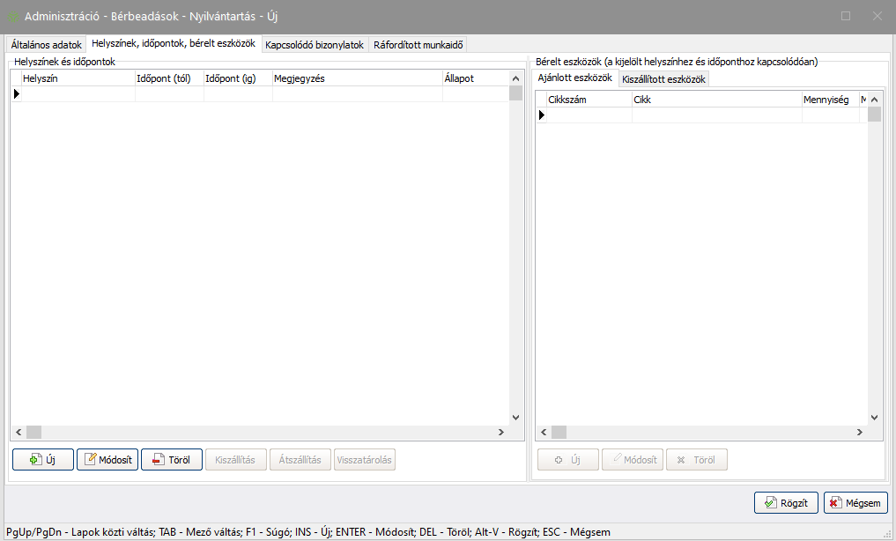Switch to Általános adatok tab
Screen dimensions: 896x541
[46, 45]
